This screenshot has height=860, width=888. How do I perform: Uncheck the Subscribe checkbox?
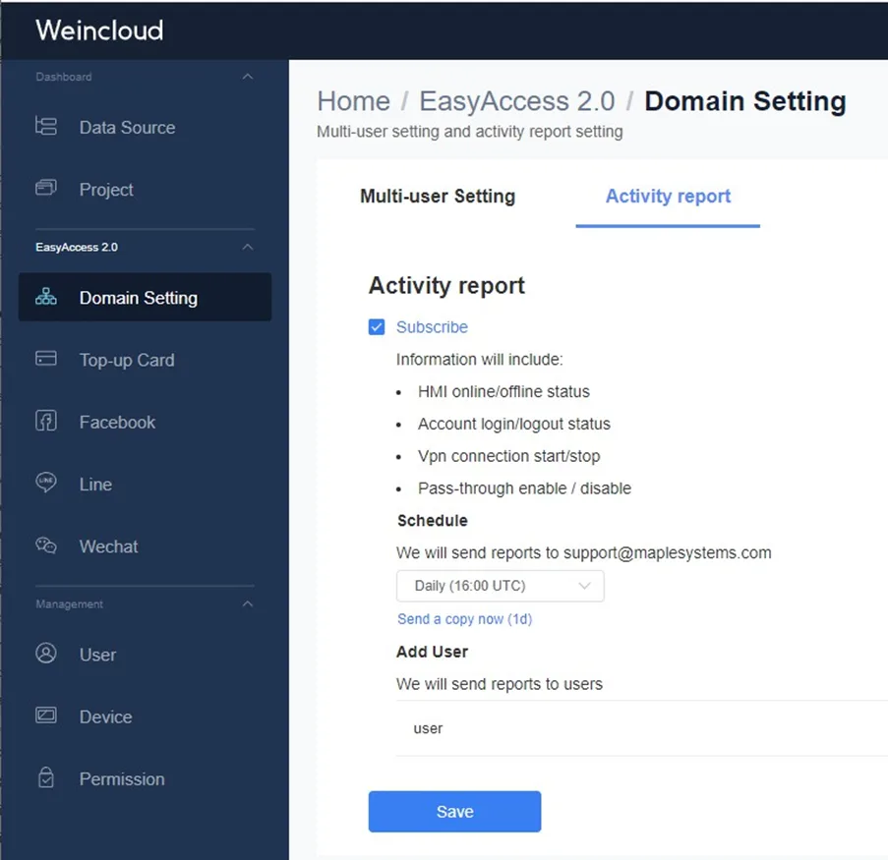point(377,326)
